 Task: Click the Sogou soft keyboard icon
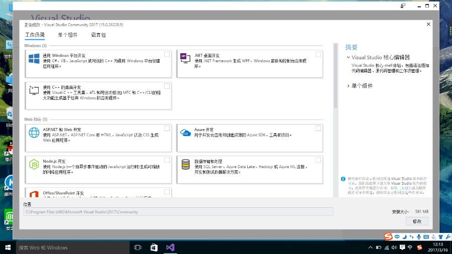(426, 237)
